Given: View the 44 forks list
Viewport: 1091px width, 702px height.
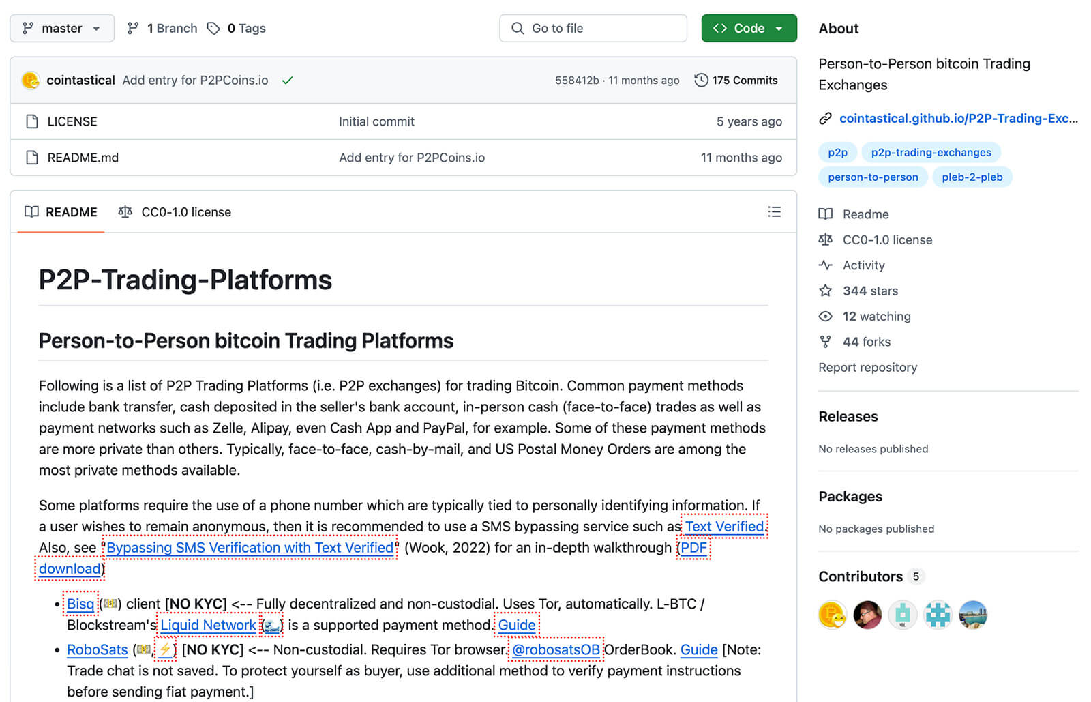Looking at the screenshot, I should tap(866, 342).
